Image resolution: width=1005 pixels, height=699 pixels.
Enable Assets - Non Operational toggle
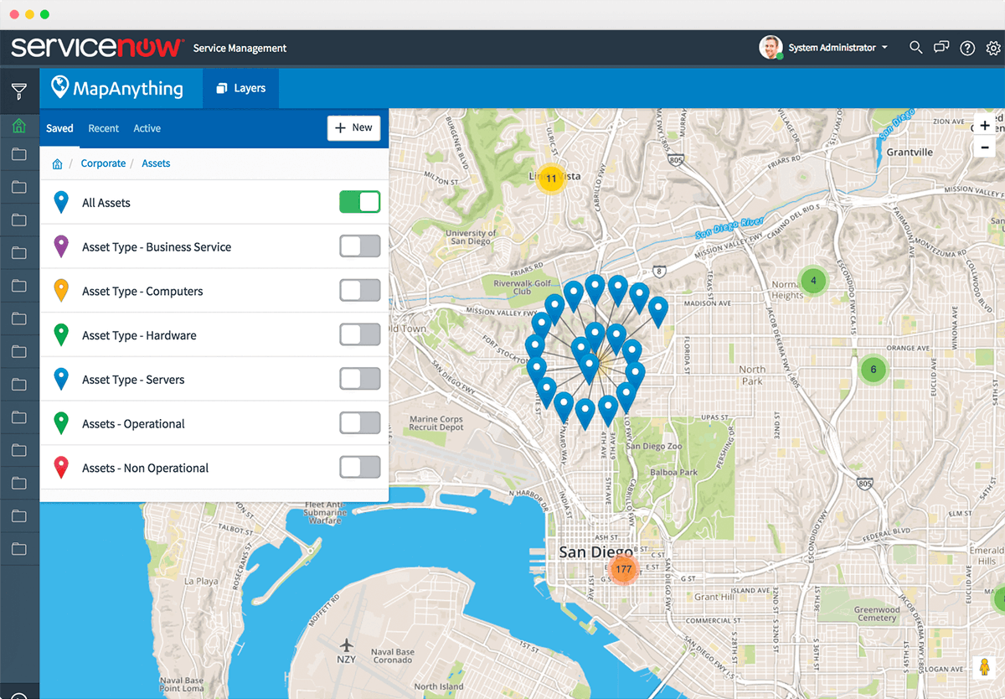click(360, 468)
